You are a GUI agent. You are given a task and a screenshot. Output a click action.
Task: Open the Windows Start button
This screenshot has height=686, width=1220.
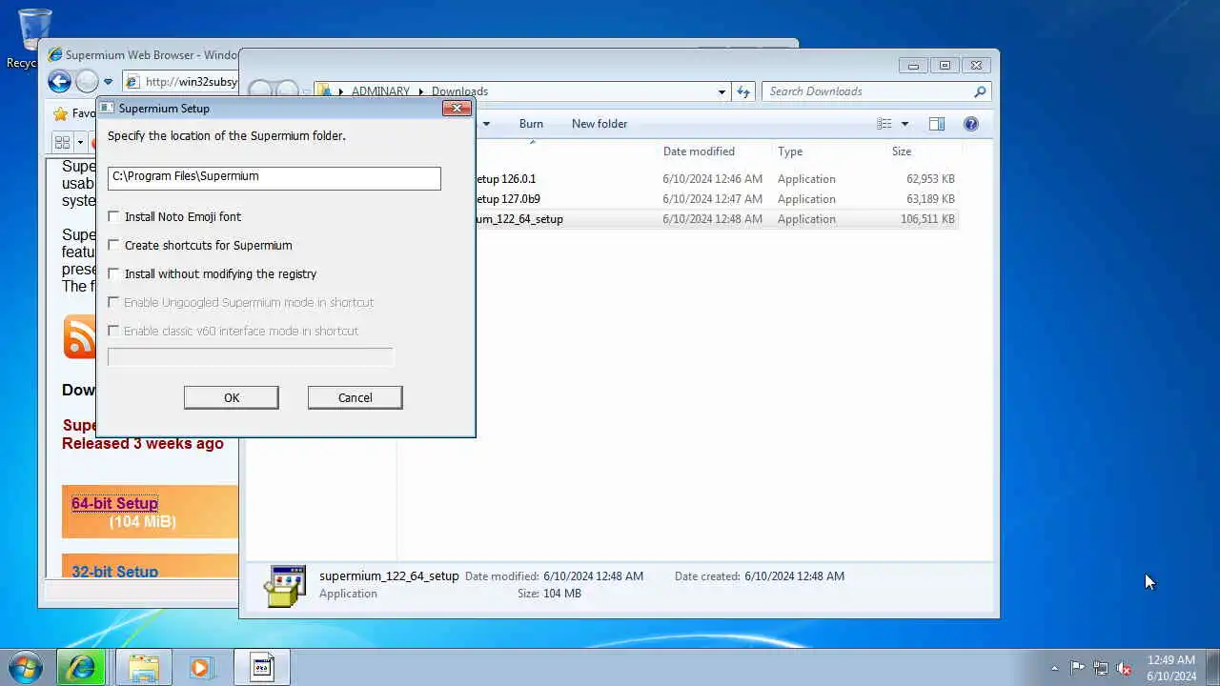(26, 667)
